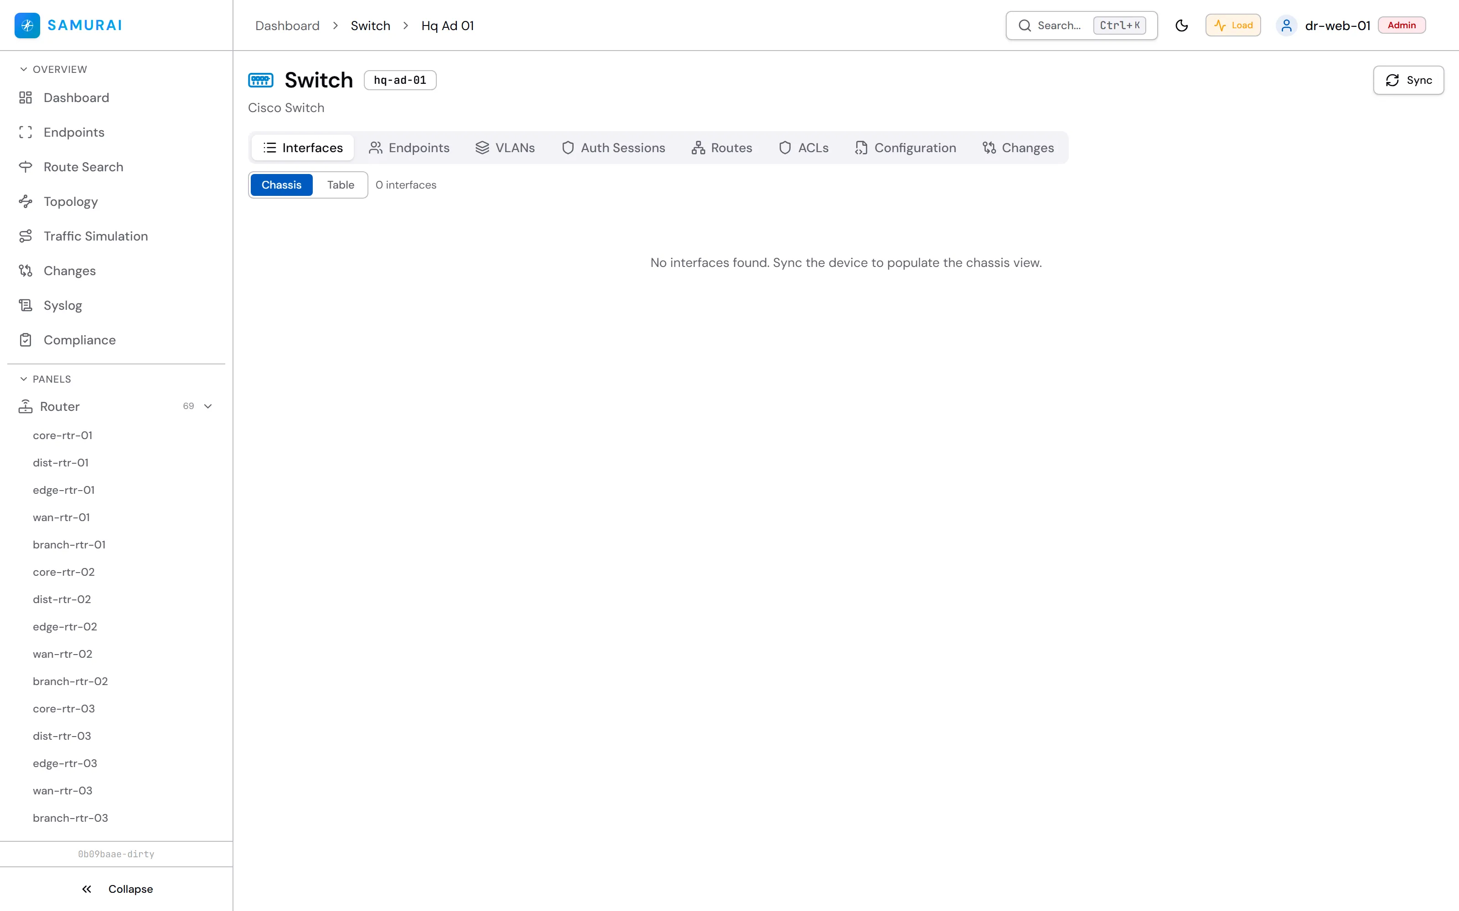Image resolution: width=1459 pixels, height=911 pixels.
Task: Click the Router panel icon
Action: click(x=26, y=406)
